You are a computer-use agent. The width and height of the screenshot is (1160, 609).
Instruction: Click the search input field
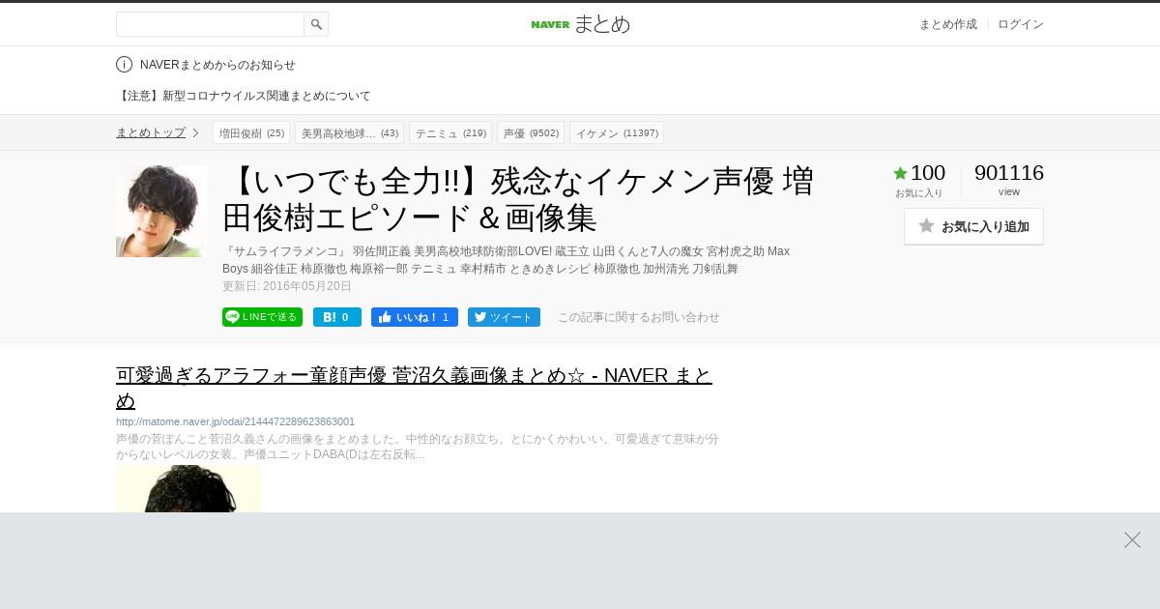(x=210, y=24)
